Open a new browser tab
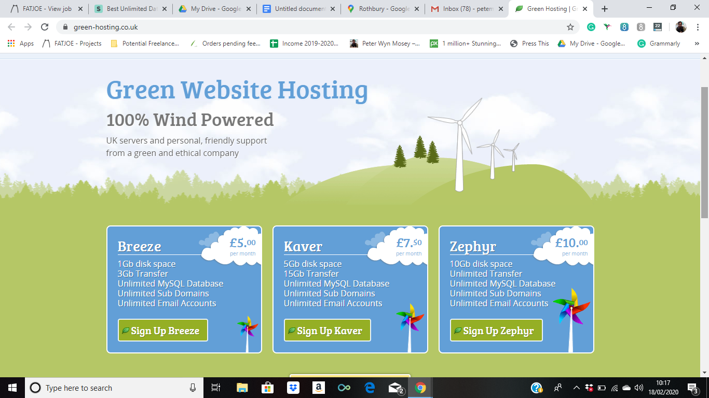The image size is (709, 398). click(604, 9)
